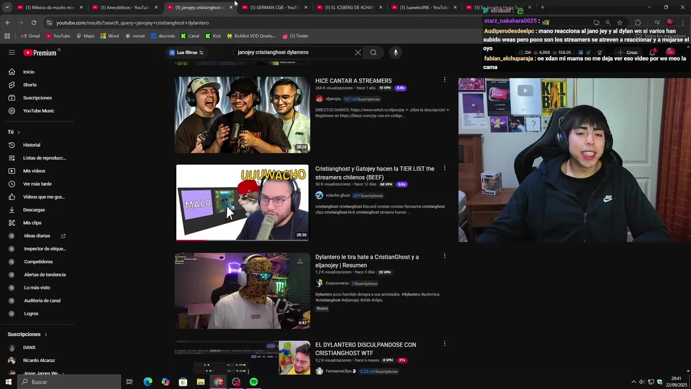Play Cristianghost y Gatojey TIER LIST thumbnail
This screenshot has width=691, height=389.
click(242, 203)
